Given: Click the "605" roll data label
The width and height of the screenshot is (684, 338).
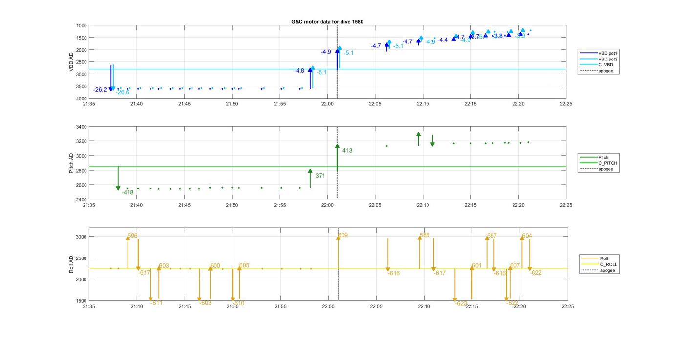Looking at the screenshot, I should (x=244, y=266).
